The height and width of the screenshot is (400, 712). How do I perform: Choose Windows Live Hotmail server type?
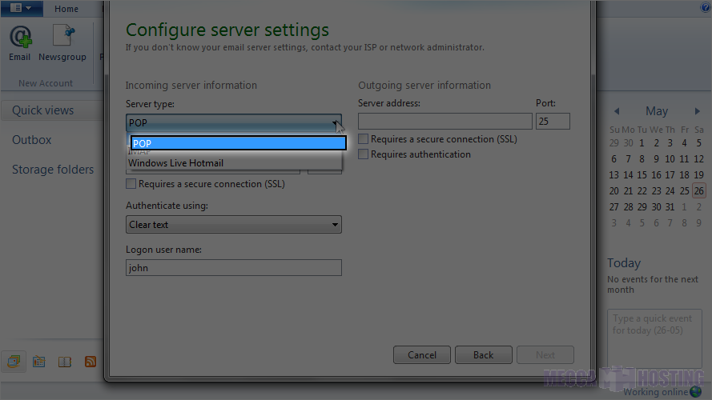(176, 163)
